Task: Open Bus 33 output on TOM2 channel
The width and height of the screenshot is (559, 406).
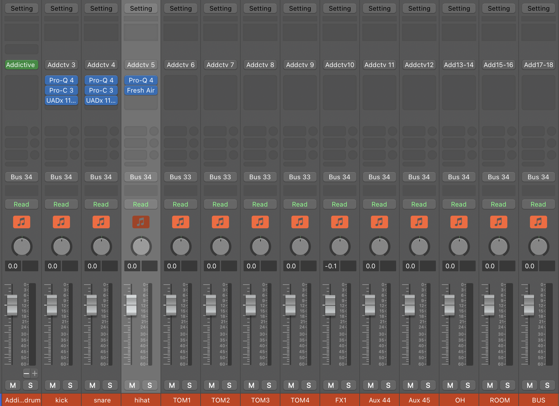Action: point(220,177)
